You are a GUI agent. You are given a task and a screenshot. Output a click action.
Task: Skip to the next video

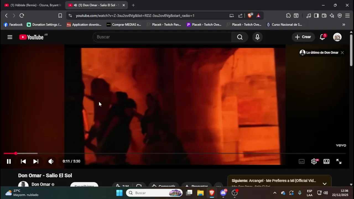pyautogui.click(x=36, y=161)
